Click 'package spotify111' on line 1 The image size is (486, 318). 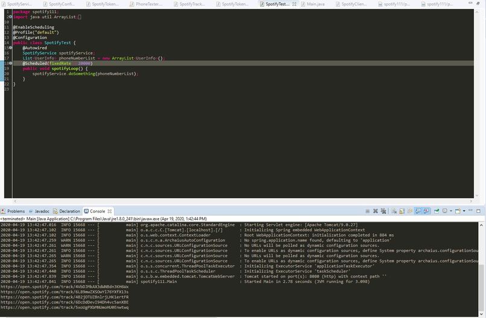pos(36,12)
